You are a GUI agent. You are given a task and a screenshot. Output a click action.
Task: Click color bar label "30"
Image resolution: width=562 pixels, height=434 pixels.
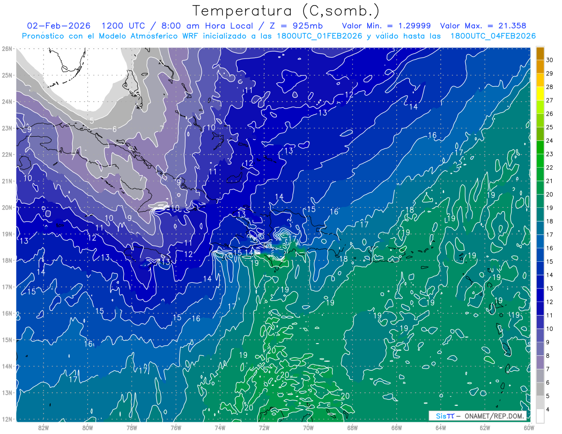[x=550, y=60]
